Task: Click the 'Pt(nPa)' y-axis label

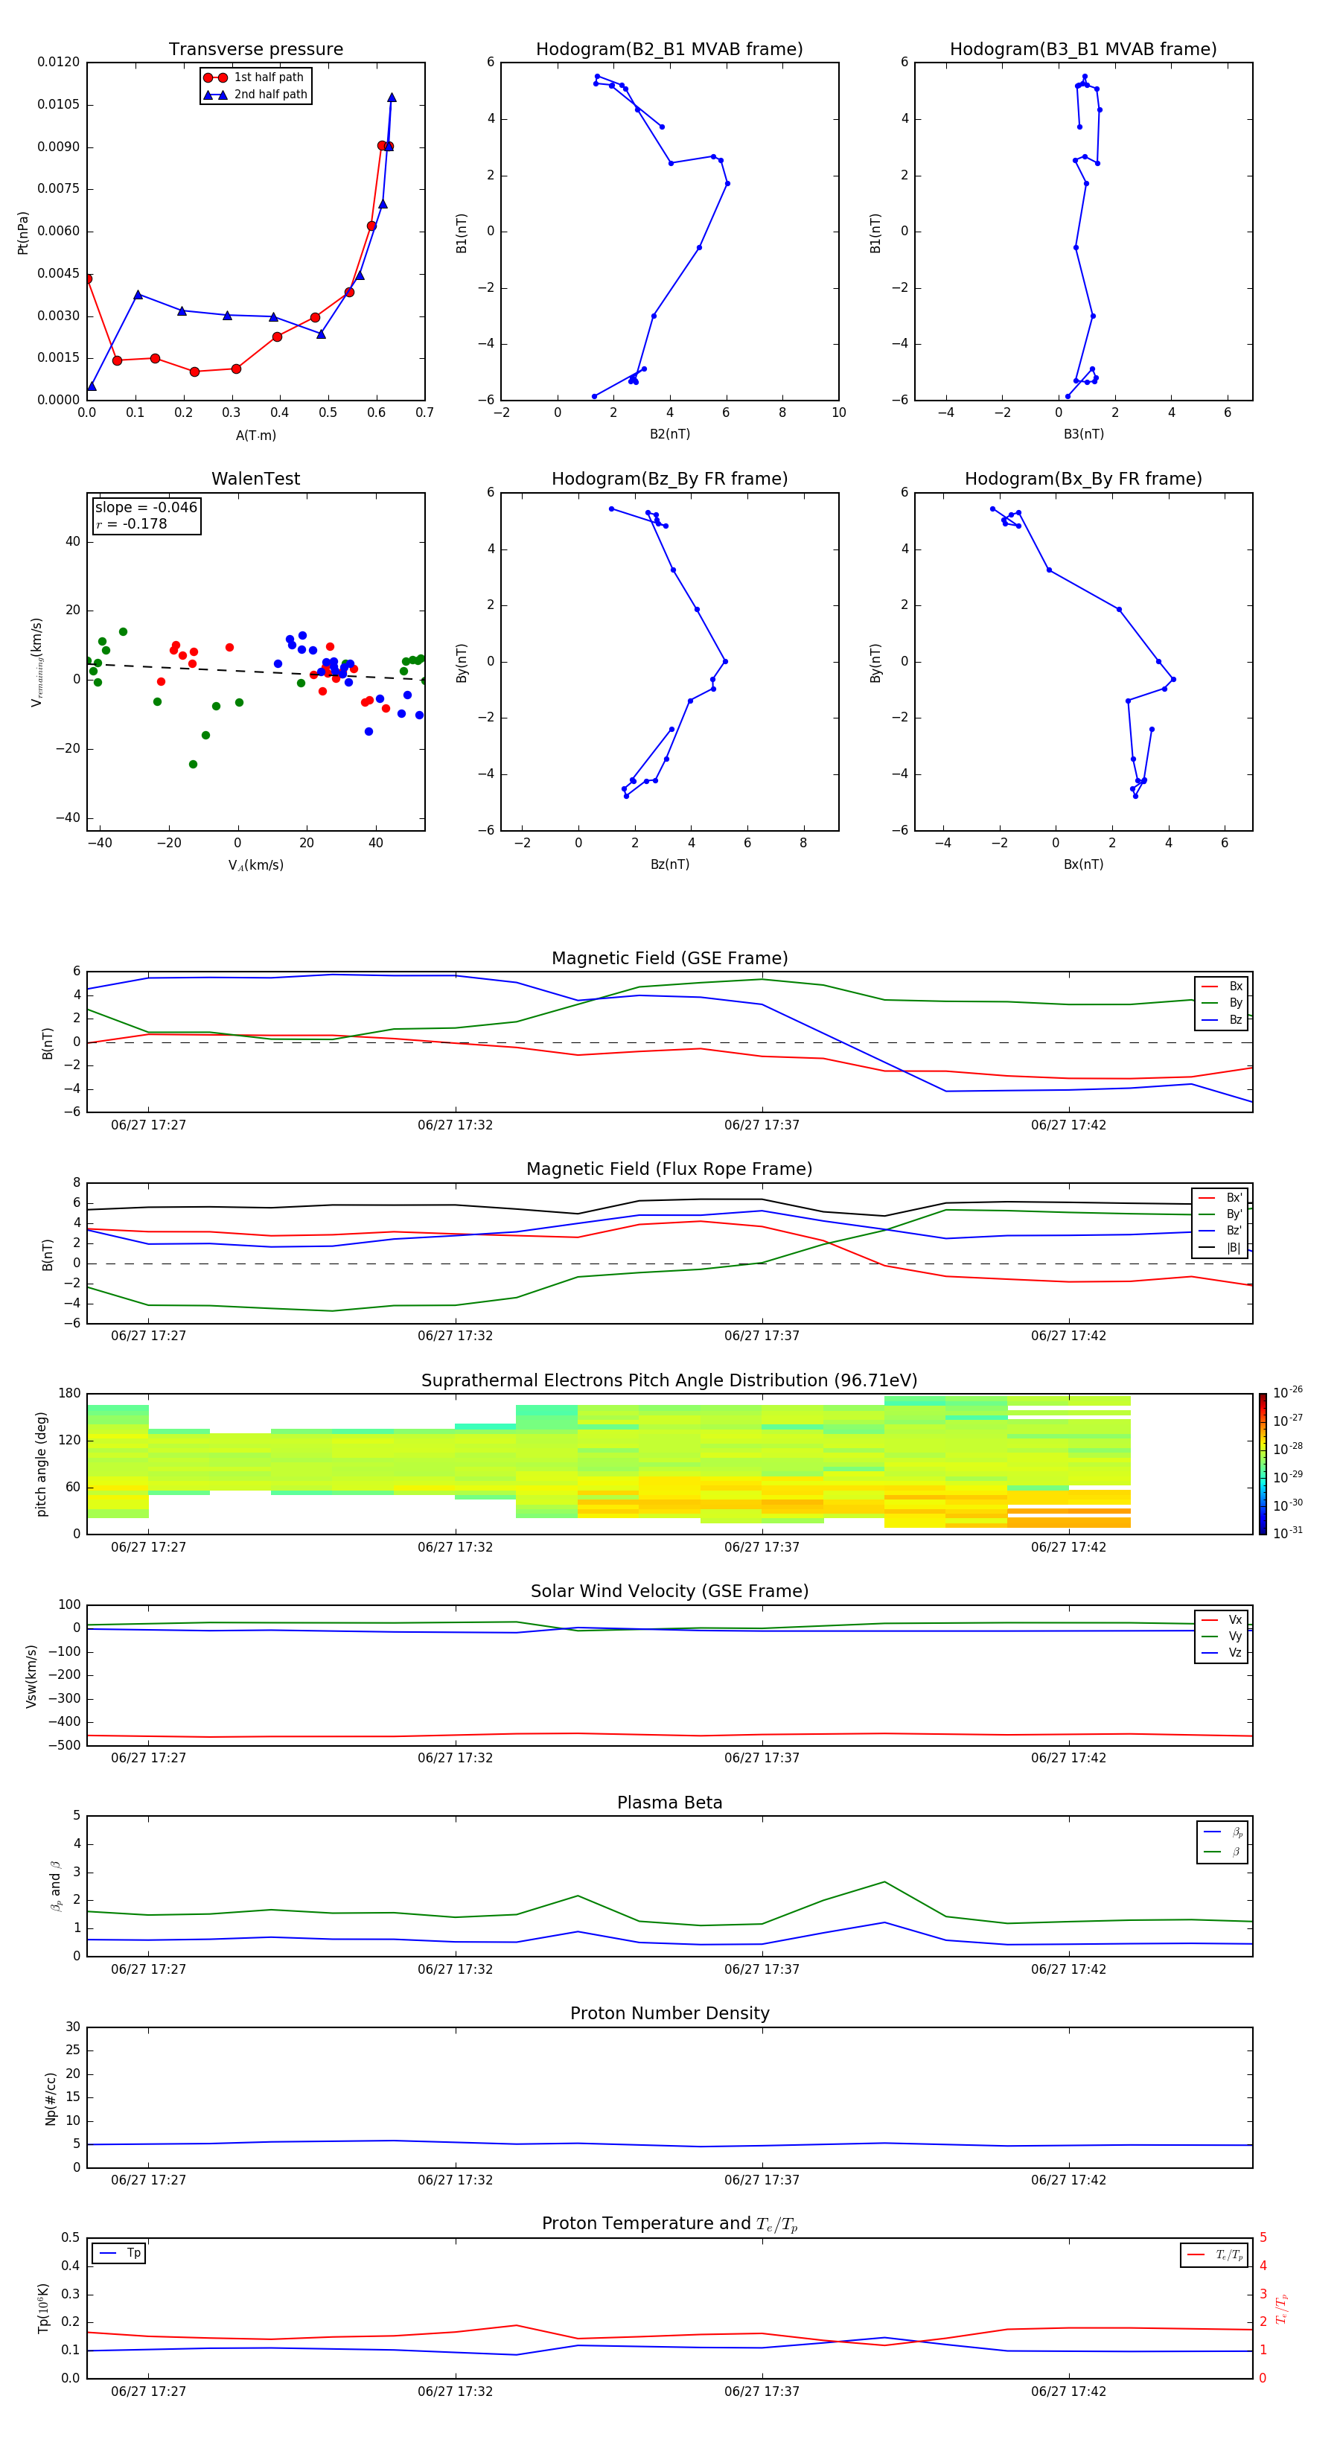Action: 23,233
